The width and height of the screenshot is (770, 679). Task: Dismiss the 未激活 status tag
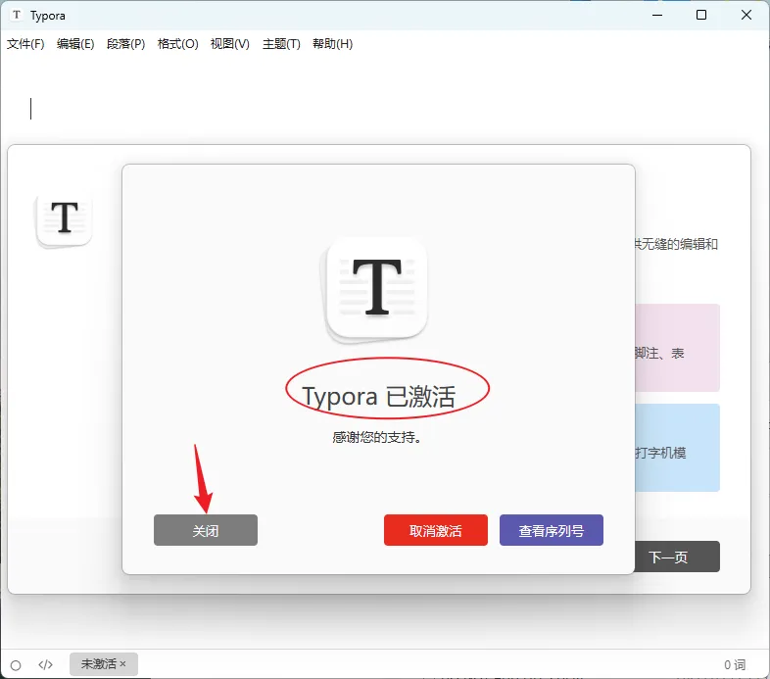coord(122,664)
